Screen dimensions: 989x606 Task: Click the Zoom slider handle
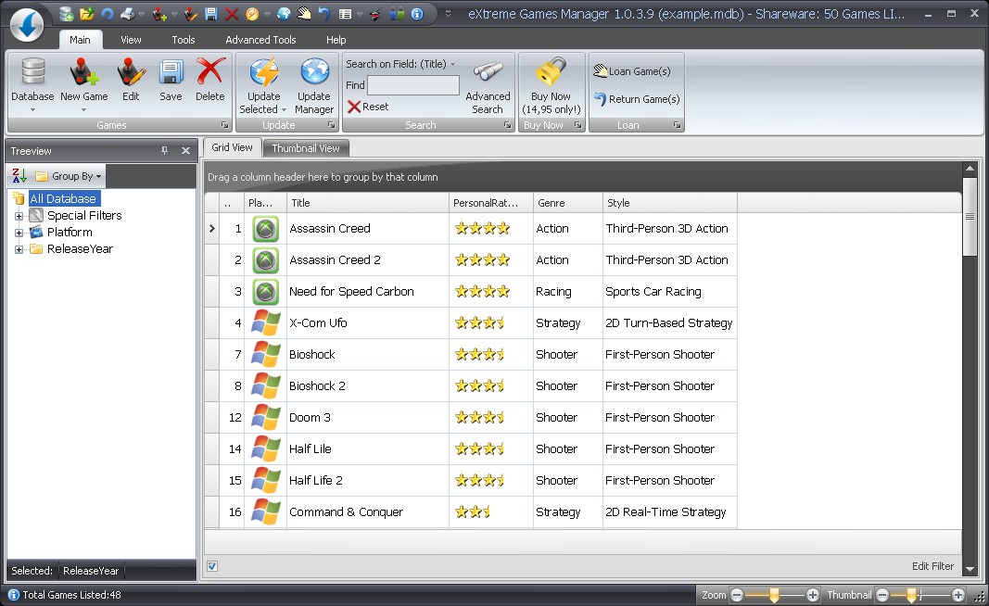point(774,595)
